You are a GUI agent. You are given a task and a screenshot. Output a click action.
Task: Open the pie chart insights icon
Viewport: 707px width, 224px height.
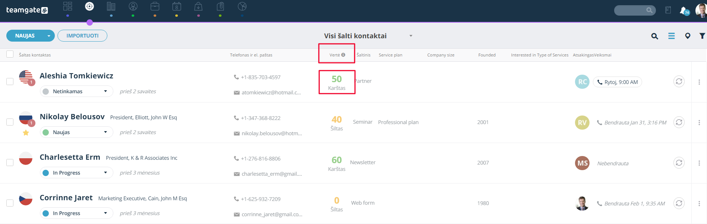click(242, 6)
